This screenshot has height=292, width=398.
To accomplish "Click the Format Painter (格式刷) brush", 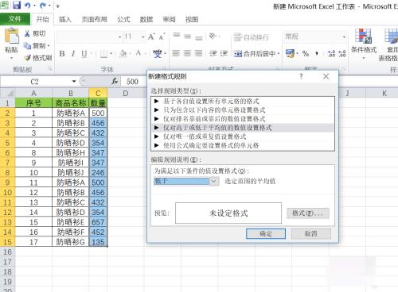I will (x=28, y=57).
